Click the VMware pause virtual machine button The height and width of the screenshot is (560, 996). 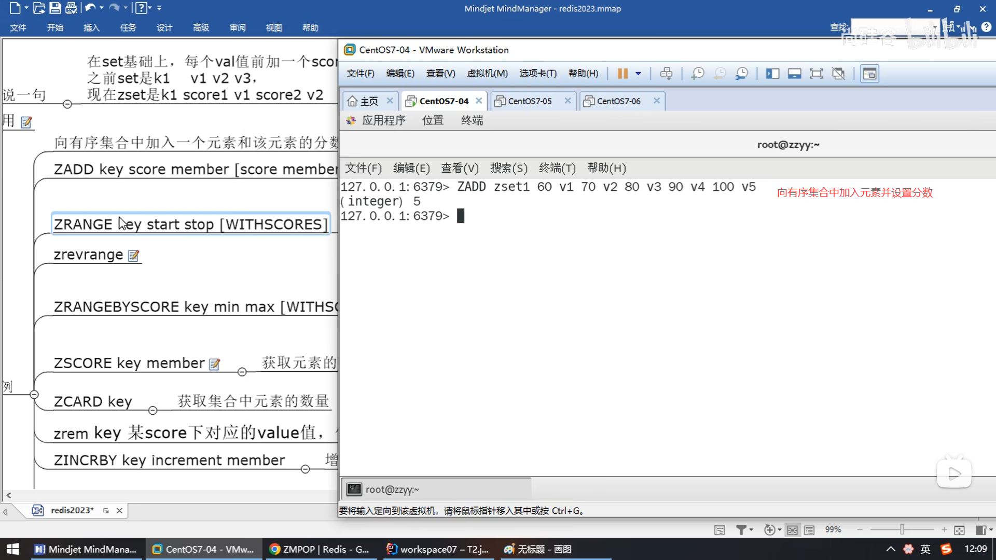622,74
